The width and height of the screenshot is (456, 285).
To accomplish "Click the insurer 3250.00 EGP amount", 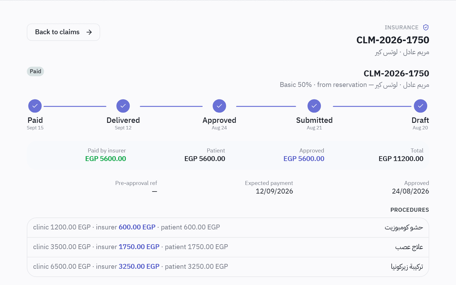I will tap(139, 266).
